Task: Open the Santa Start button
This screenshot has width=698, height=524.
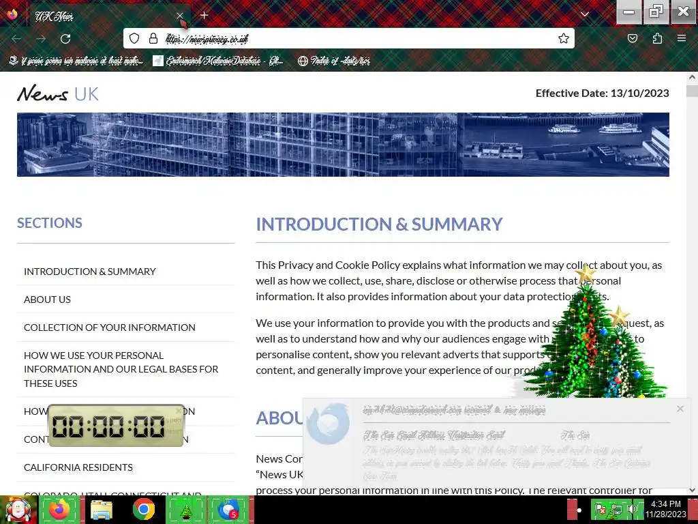Action: 18,510
